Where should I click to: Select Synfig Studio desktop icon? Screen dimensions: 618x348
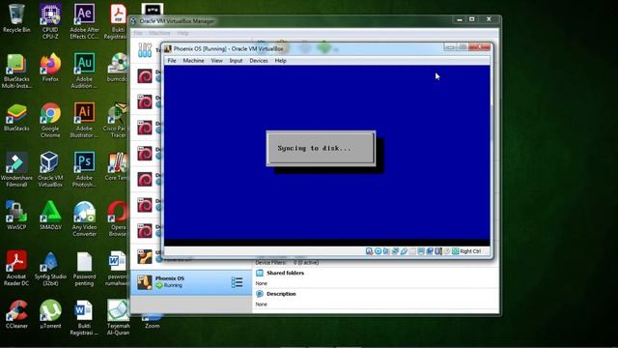pos(50,269)
